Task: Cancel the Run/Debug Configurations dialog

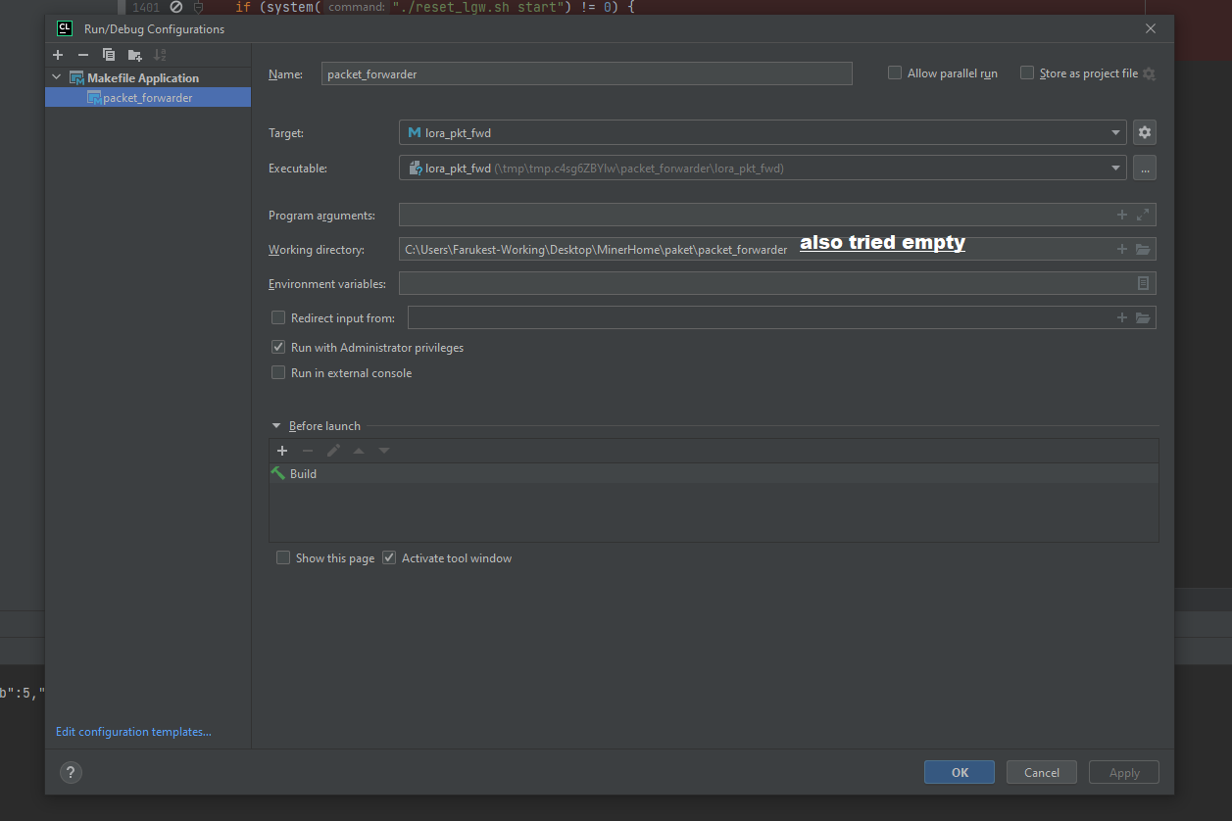Action: 1042,772
